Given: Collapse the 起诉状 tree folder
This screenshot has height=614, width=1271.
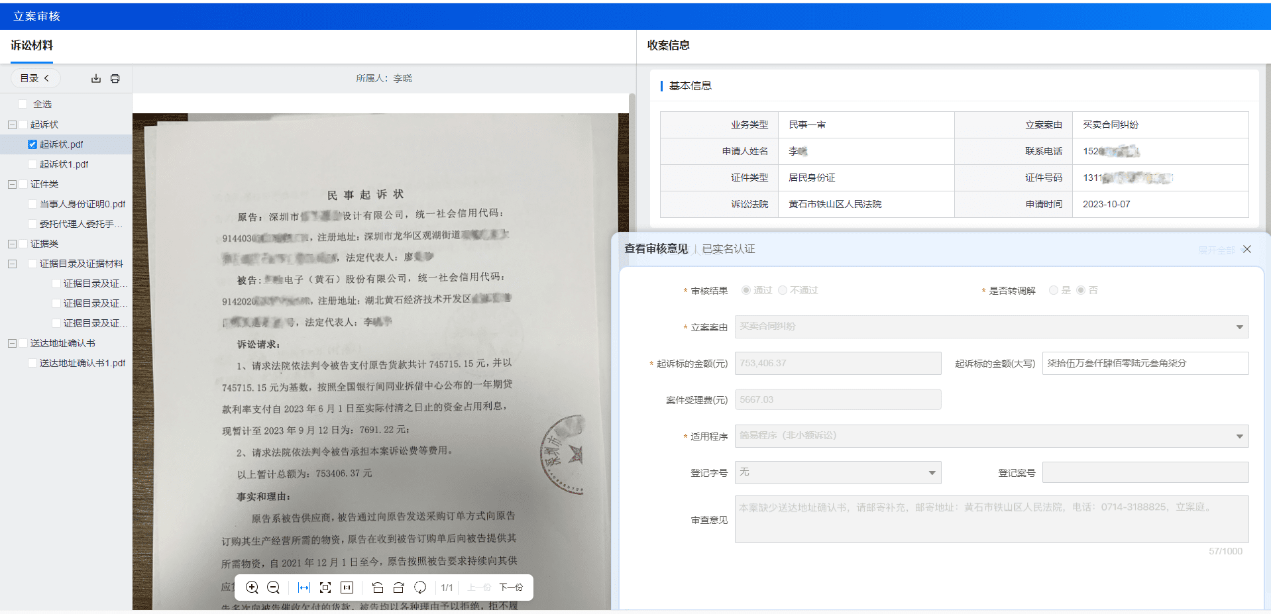Looking at the screenshot, I should click(x=12, y=125).
